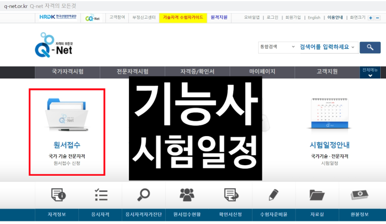Viewport: 386px width, 224px height.
Task: Click the 확인서신청 document icon
Action: [x=231, y=195]
